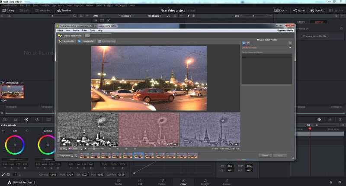
Task: Open the Deliver page in bottom bar
Action: 227,182
